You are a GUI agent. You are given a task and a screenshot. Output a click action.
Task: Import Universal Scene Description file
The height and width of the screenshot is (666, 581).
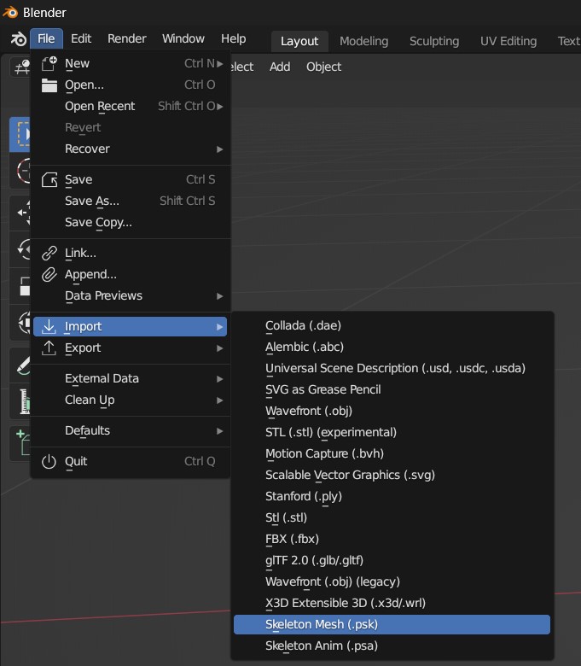(x=392, y=368)
